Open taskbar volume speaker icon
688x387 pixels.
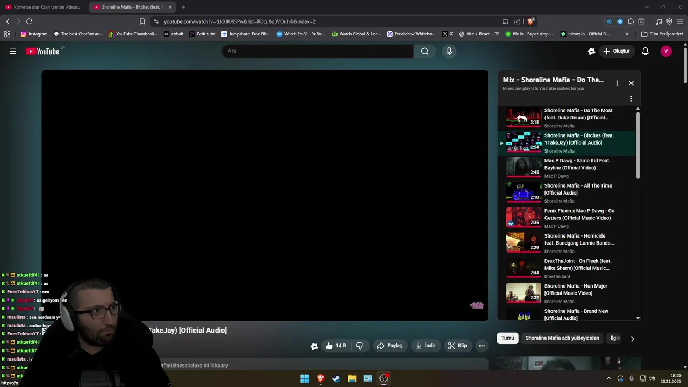651,378
